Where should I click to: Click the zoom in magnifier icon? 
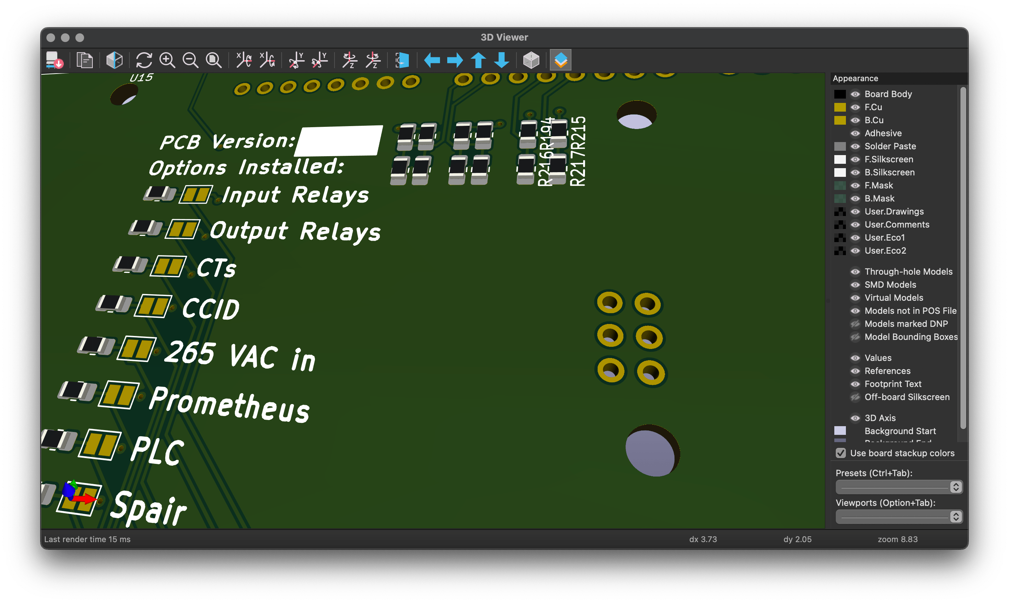pyautogui.click(x=167, y=60)
